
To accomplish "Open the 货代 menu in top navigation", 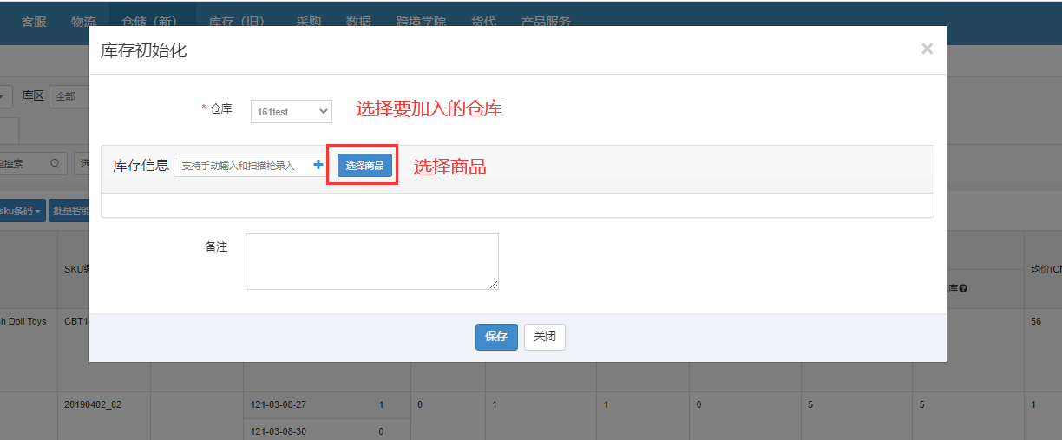I will coord(483,22).
